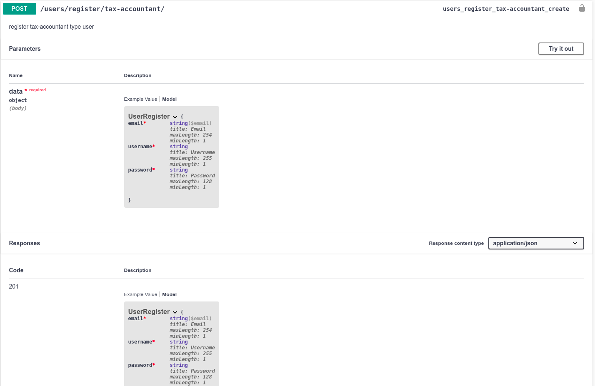
Task: Click the '(body)' parameter location label
Action: (x=18, y=108)
